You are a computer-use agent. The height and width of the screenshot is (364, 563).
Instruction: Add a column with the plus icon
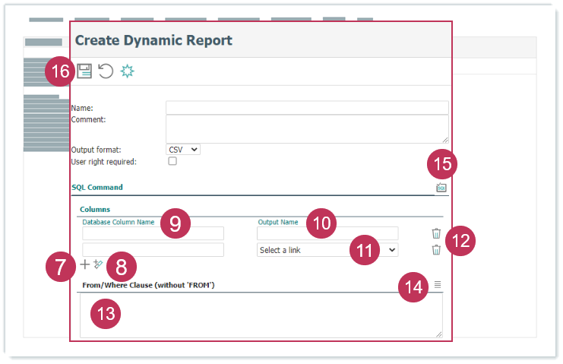pos(84,264)
